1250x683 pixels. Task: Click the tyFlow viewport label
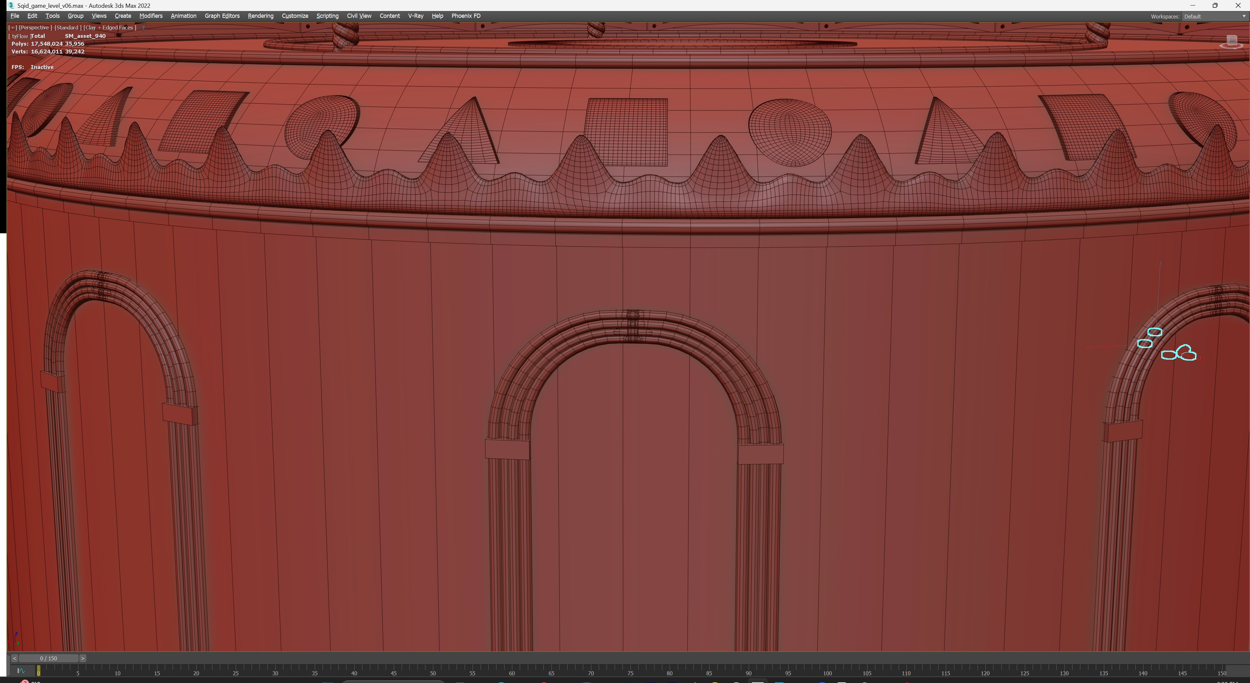19,36
